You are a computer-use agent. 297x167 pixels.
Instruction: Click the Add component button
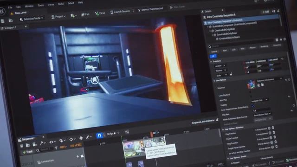pos(265,12)
